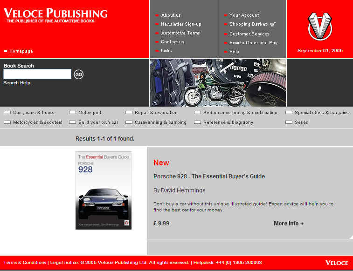Open Customer Services
This screenshot has width=353, height=271.
pyautogui.click(x=249, y=34)
